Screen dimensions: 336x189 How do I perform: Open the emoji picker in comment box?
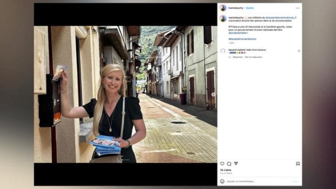tap(222, 181)
